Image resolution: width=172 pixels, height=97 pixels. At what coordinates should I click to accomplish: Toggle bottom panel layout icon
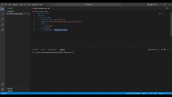151,5
